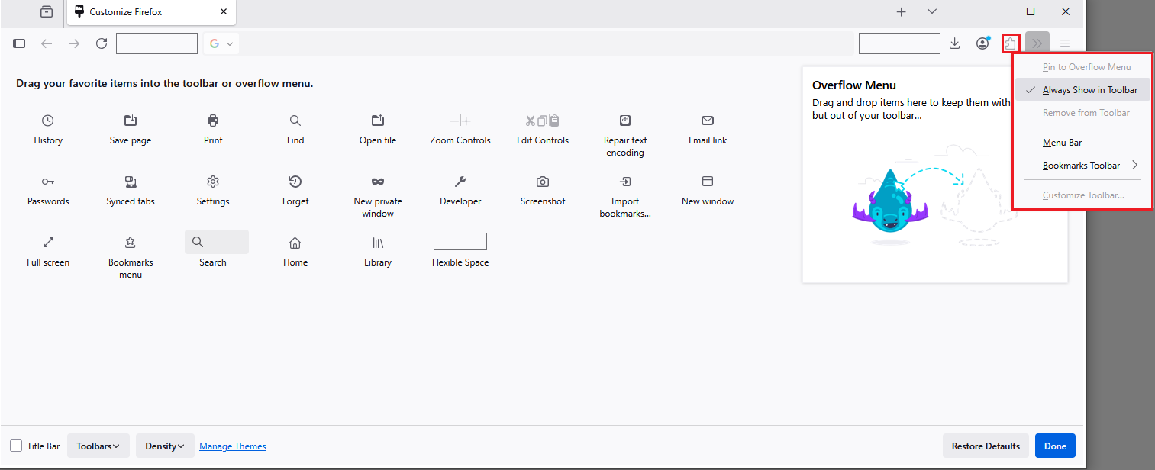Click Customize Toolbar... menu entry
The image size is (1155, 470).
point(1082,195)
